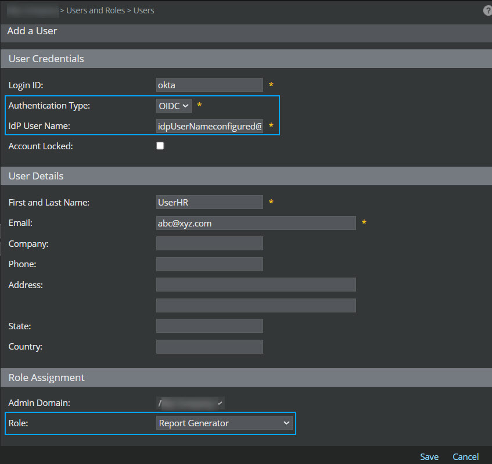The width and height of the screenshot is (492, 464).
Task: Focus the Phone input field
Action: (210, 264)
